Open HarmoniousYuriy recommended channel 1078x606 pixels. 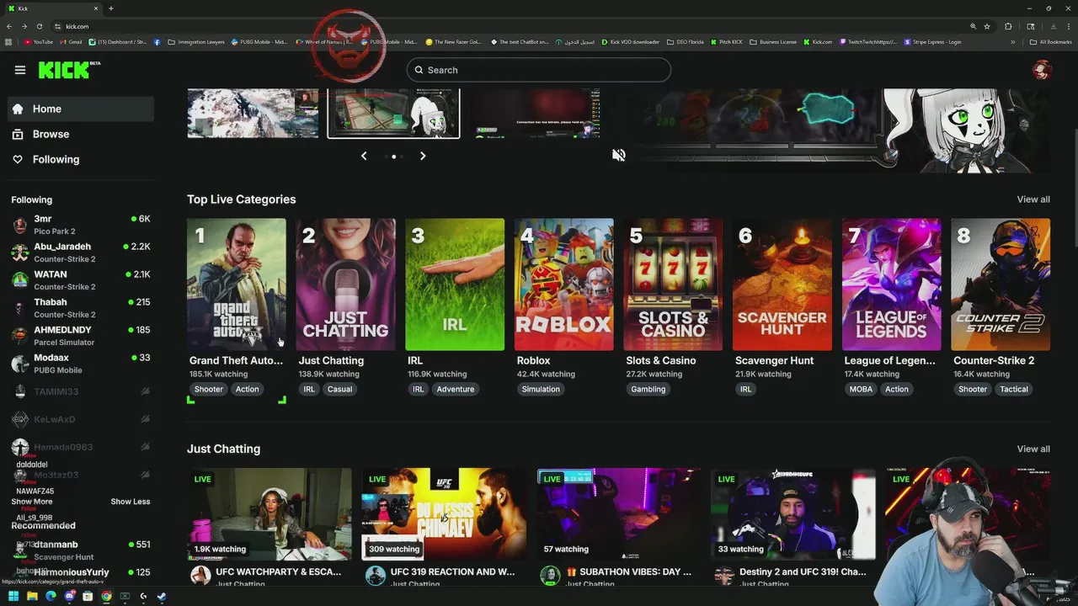coord(81,574)
